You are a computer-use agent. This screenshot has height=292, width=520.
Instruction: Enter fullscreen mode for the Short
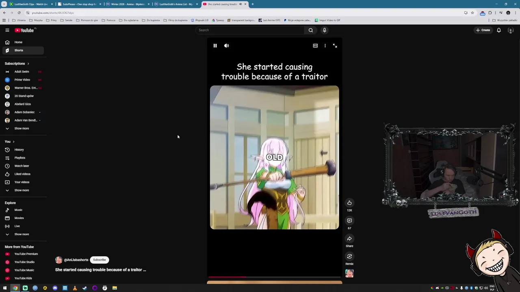click(335, 46)
